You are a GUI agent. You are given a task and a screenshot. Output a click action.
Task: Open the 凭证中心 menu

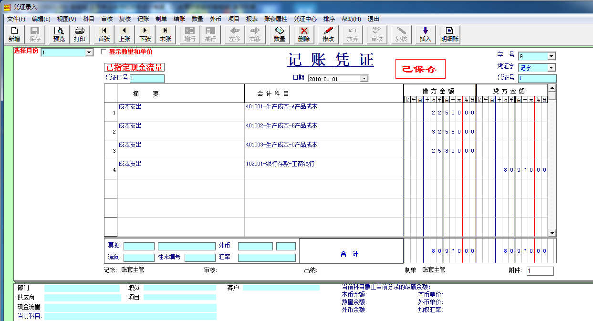[305, 19]
